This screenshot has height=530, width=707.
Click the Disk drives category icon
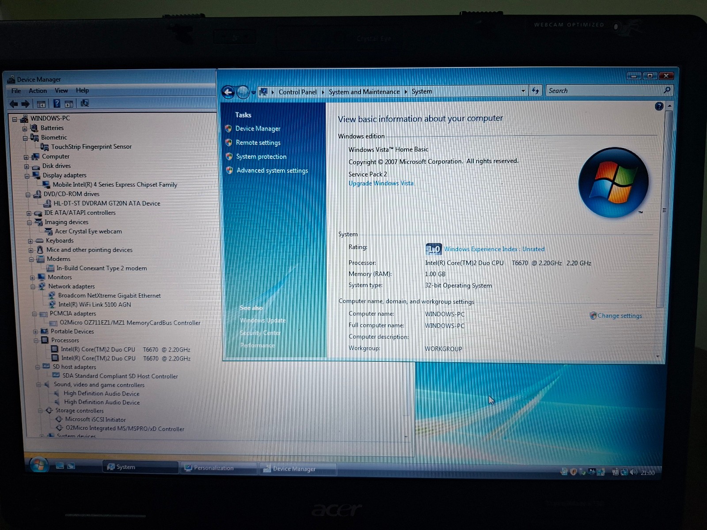[36, 167]
